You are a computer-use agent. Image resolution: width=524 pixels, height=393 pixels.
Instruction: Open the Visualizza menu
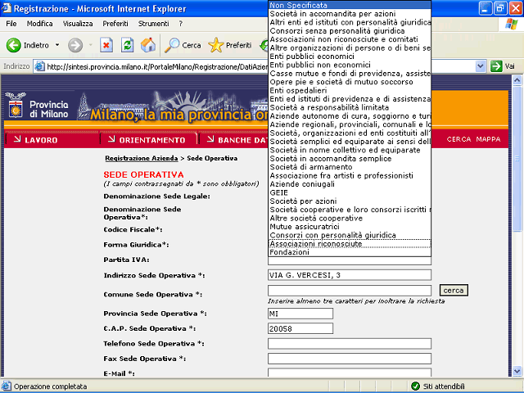click(78, 24)
